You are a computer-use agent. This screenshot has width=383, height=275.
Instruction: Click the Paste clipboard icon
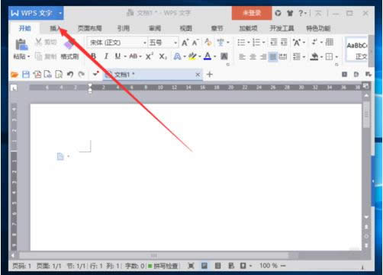pyautogui.click(x=21, y=44)
